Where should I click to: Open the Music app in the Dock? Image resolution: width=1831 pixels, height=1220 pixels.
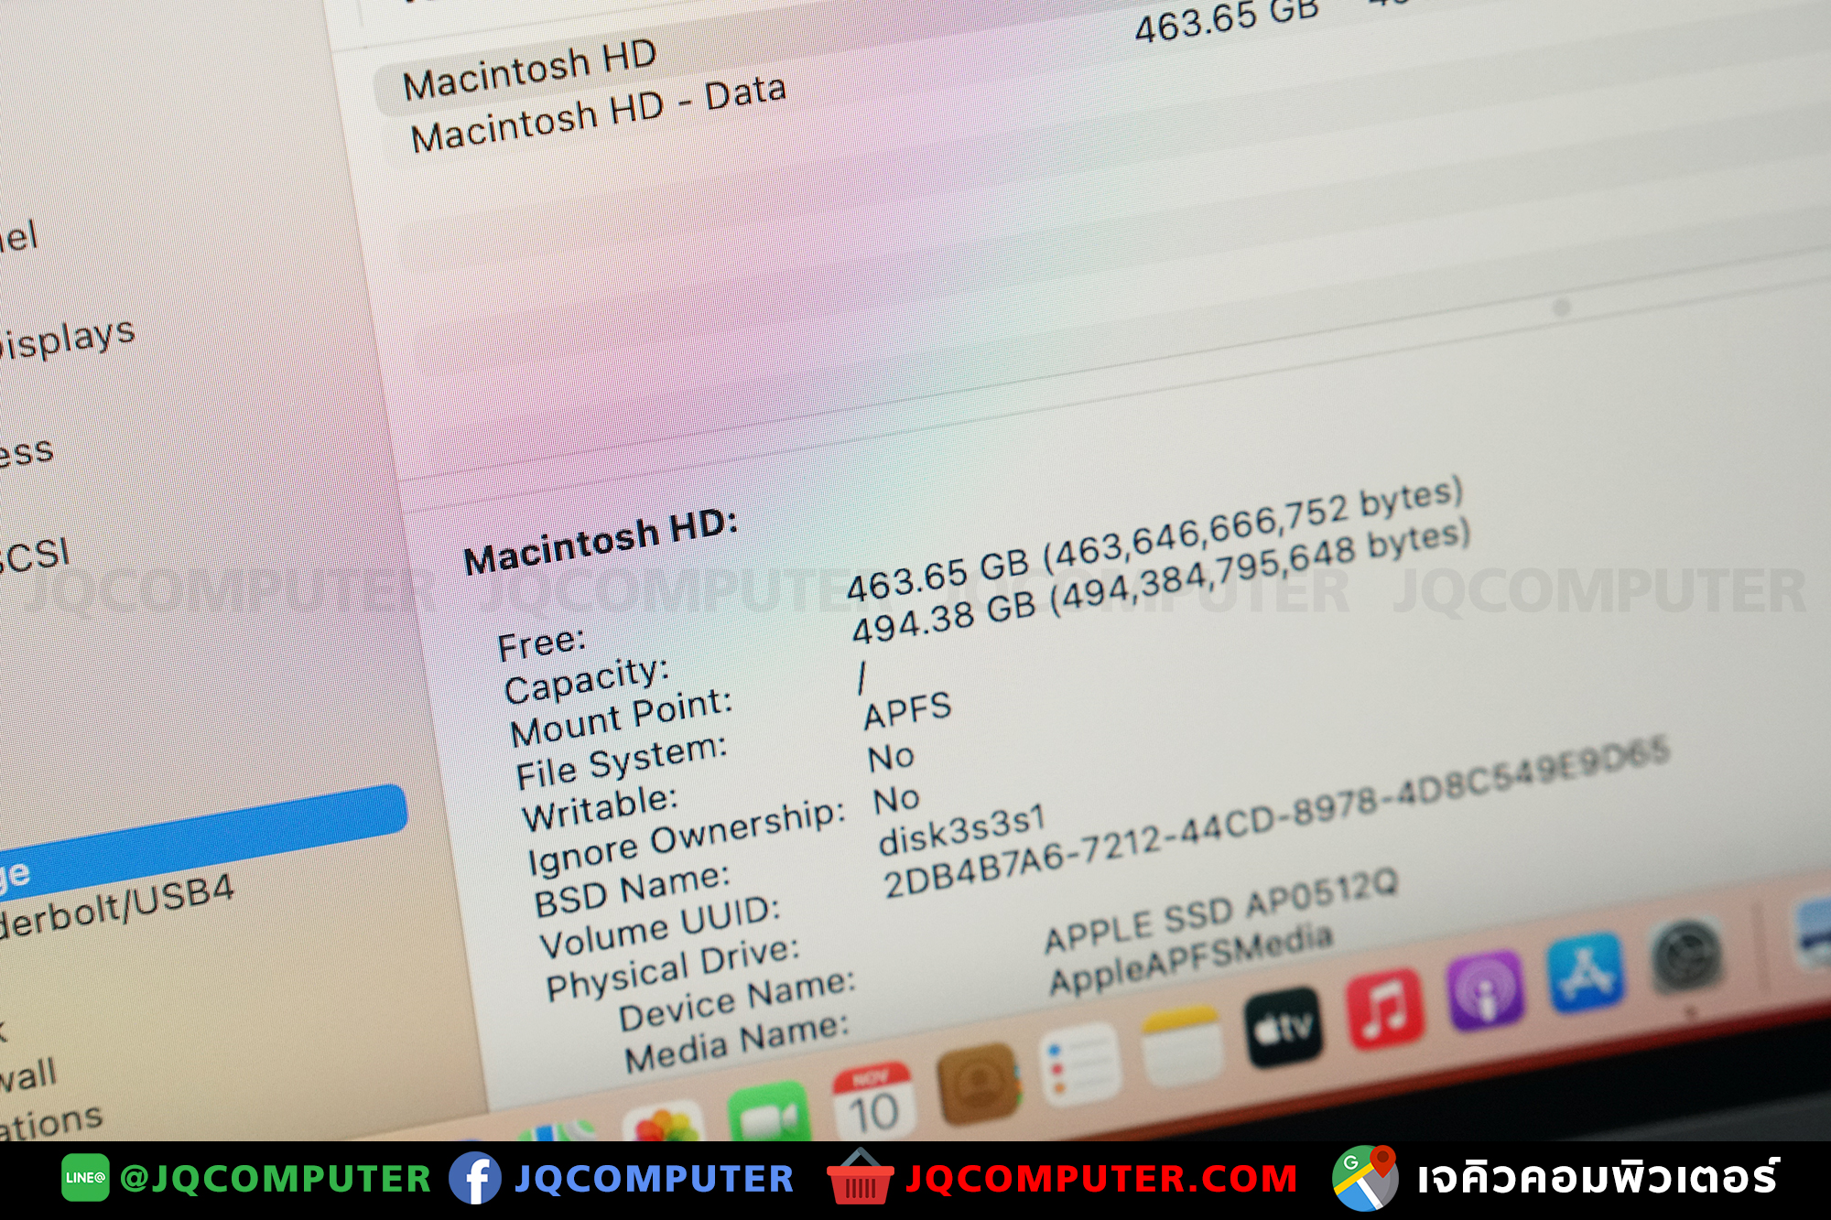tap(1385, 1009)
